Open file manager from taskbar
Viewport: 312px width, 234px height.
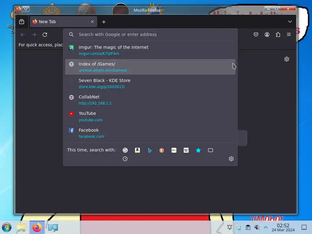[21, 227]
